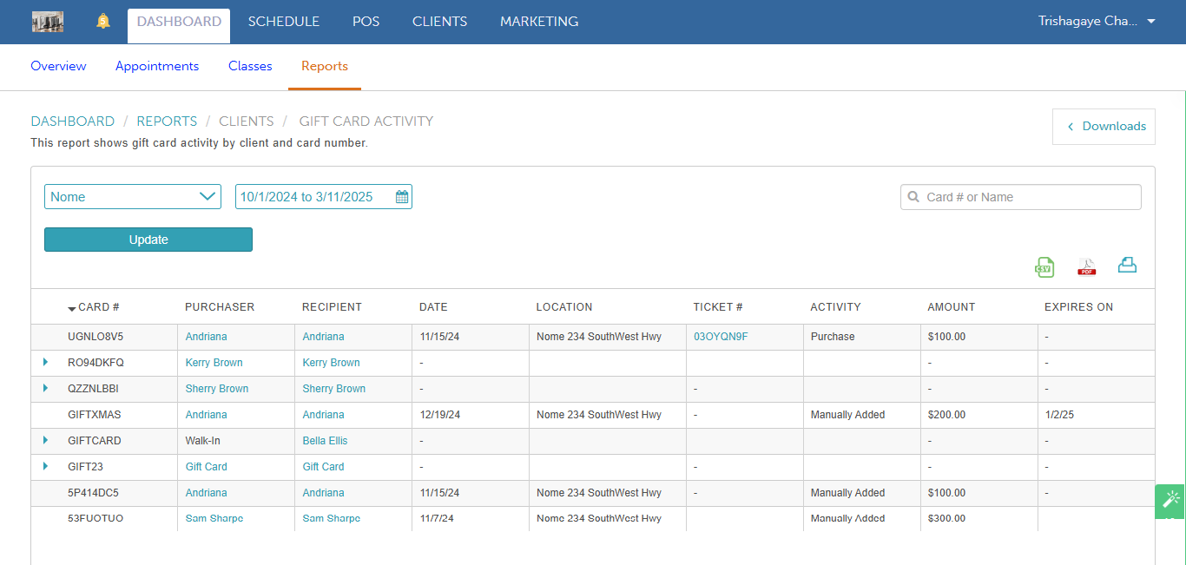Screen dimensions: 1186x565
Task: Click the EXPIRES ON column header
Action: (x=1078, y=307)
